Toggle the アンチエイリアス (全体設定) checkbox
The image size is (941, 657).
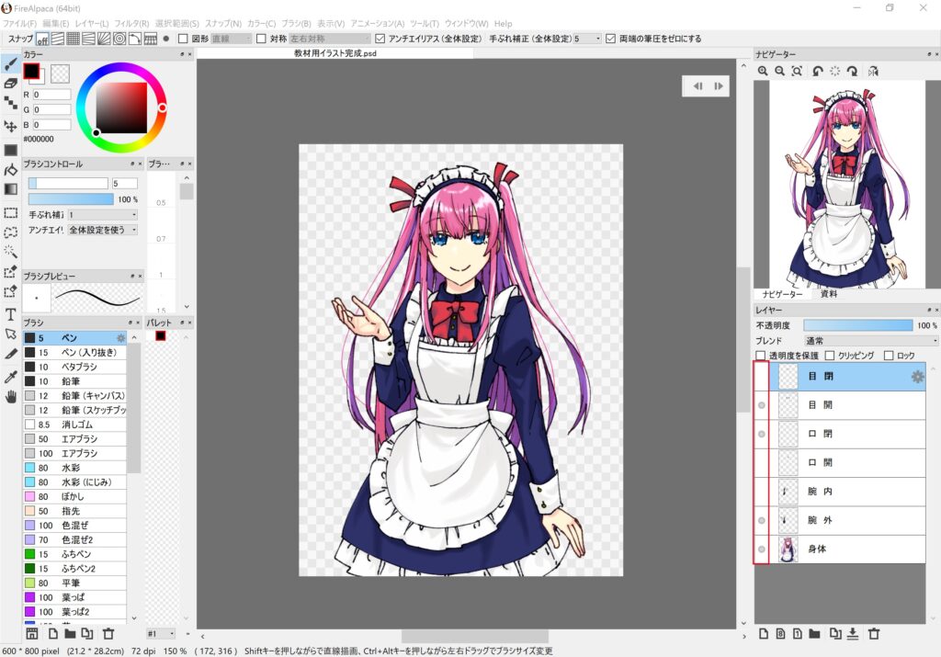pyautogui.click(x=381, y=39)
